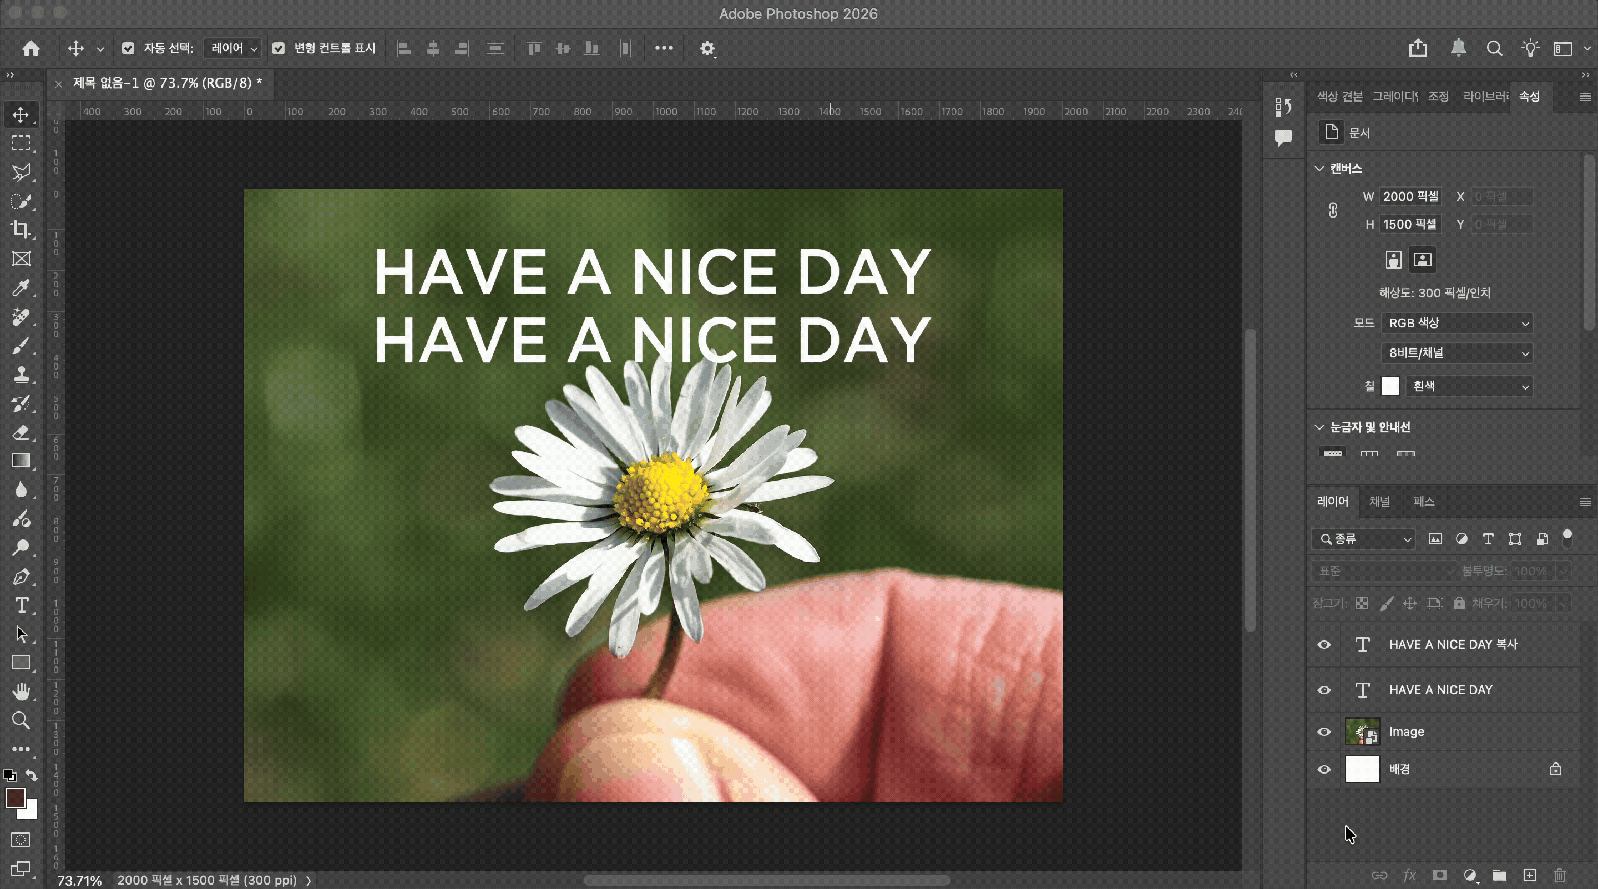Select the Eraser tool
1598x889 pixels.
[21, 432]
